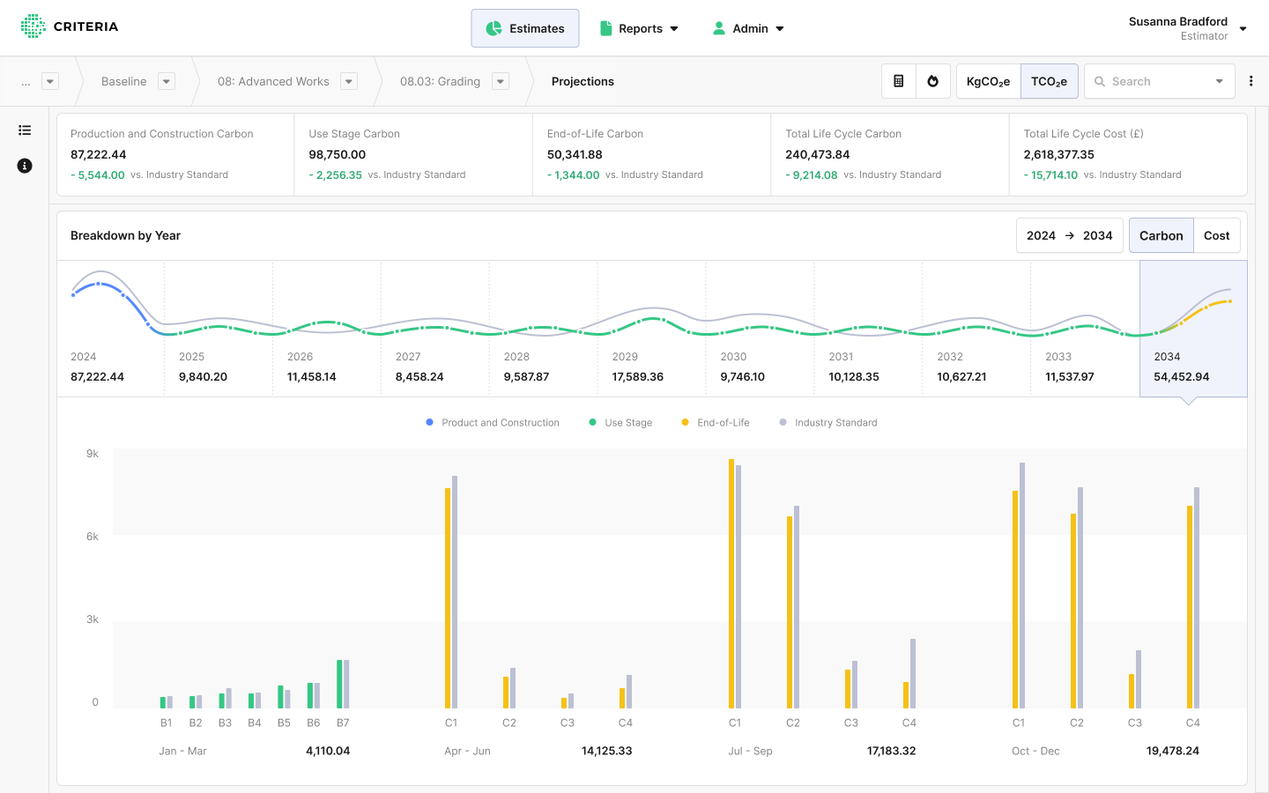Screen dimensions: 1269x793
Task: Click the flame icon button
Action: click(932, 81)
